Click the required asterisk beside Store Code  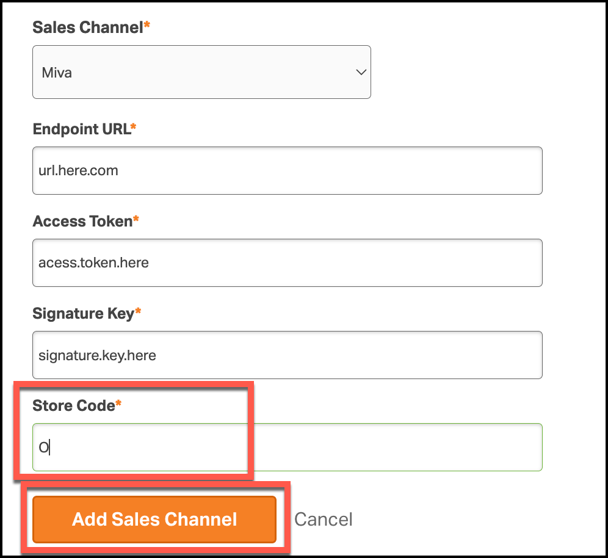pyautogui.click(x=118, y=404)
